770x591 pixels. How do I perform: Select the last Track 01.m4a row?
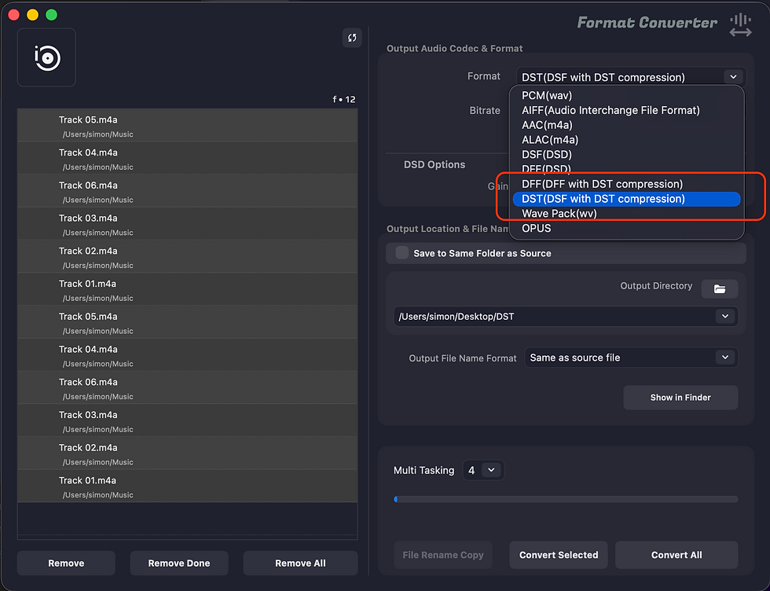pos(188,486)
